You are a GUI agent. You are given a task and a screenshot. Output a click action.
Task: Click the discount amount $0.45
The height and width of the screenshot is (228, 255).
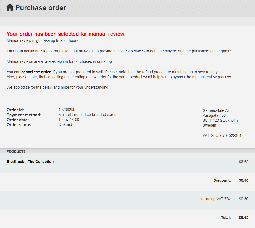(243, 180)
